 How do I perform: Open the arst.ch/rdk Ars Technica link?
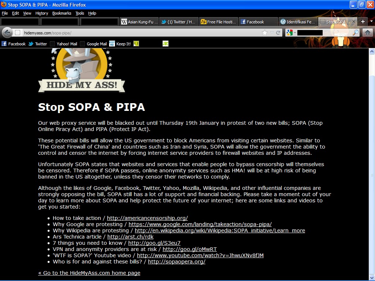(x=130, y=237)
